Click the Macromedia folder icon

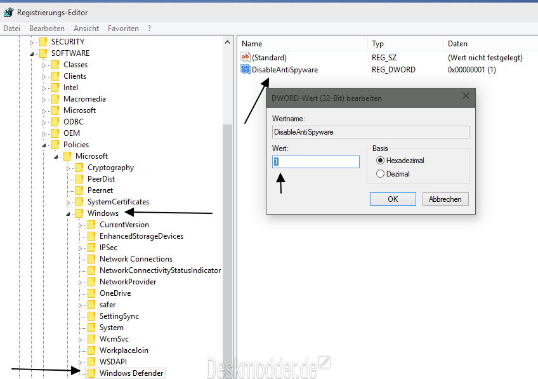[x=55, y=99]
